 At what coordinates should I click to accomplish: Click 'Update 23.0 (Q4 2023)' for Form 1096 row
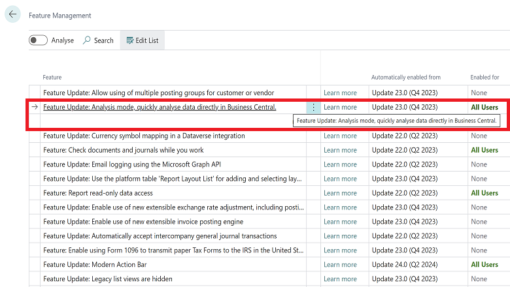[405, 250]
